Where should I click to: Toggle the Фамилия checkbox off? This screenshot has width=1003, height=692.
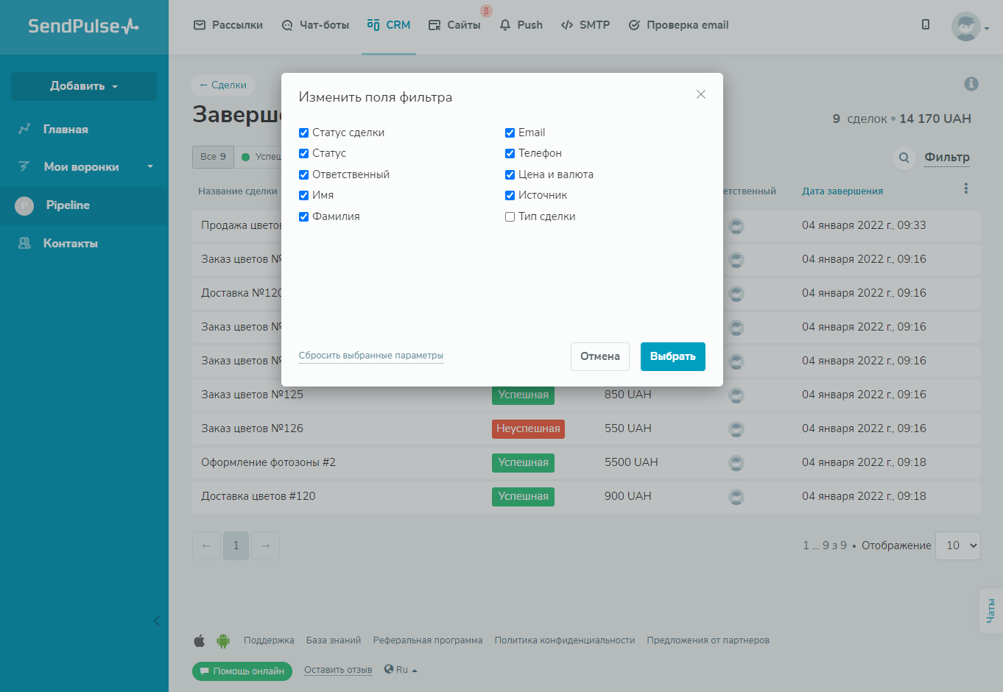[x=303, y=216]
